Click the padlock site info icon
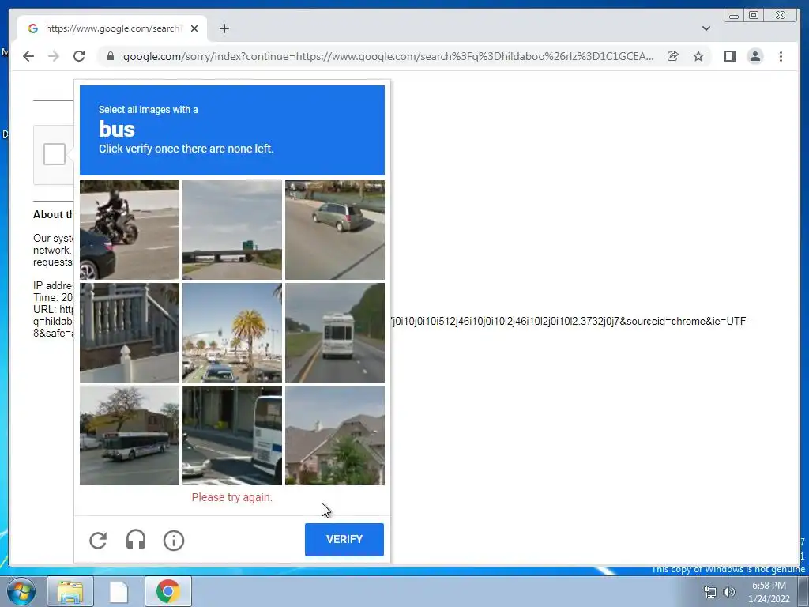Screen dimensions: 809x607 [x=110, y=56]
